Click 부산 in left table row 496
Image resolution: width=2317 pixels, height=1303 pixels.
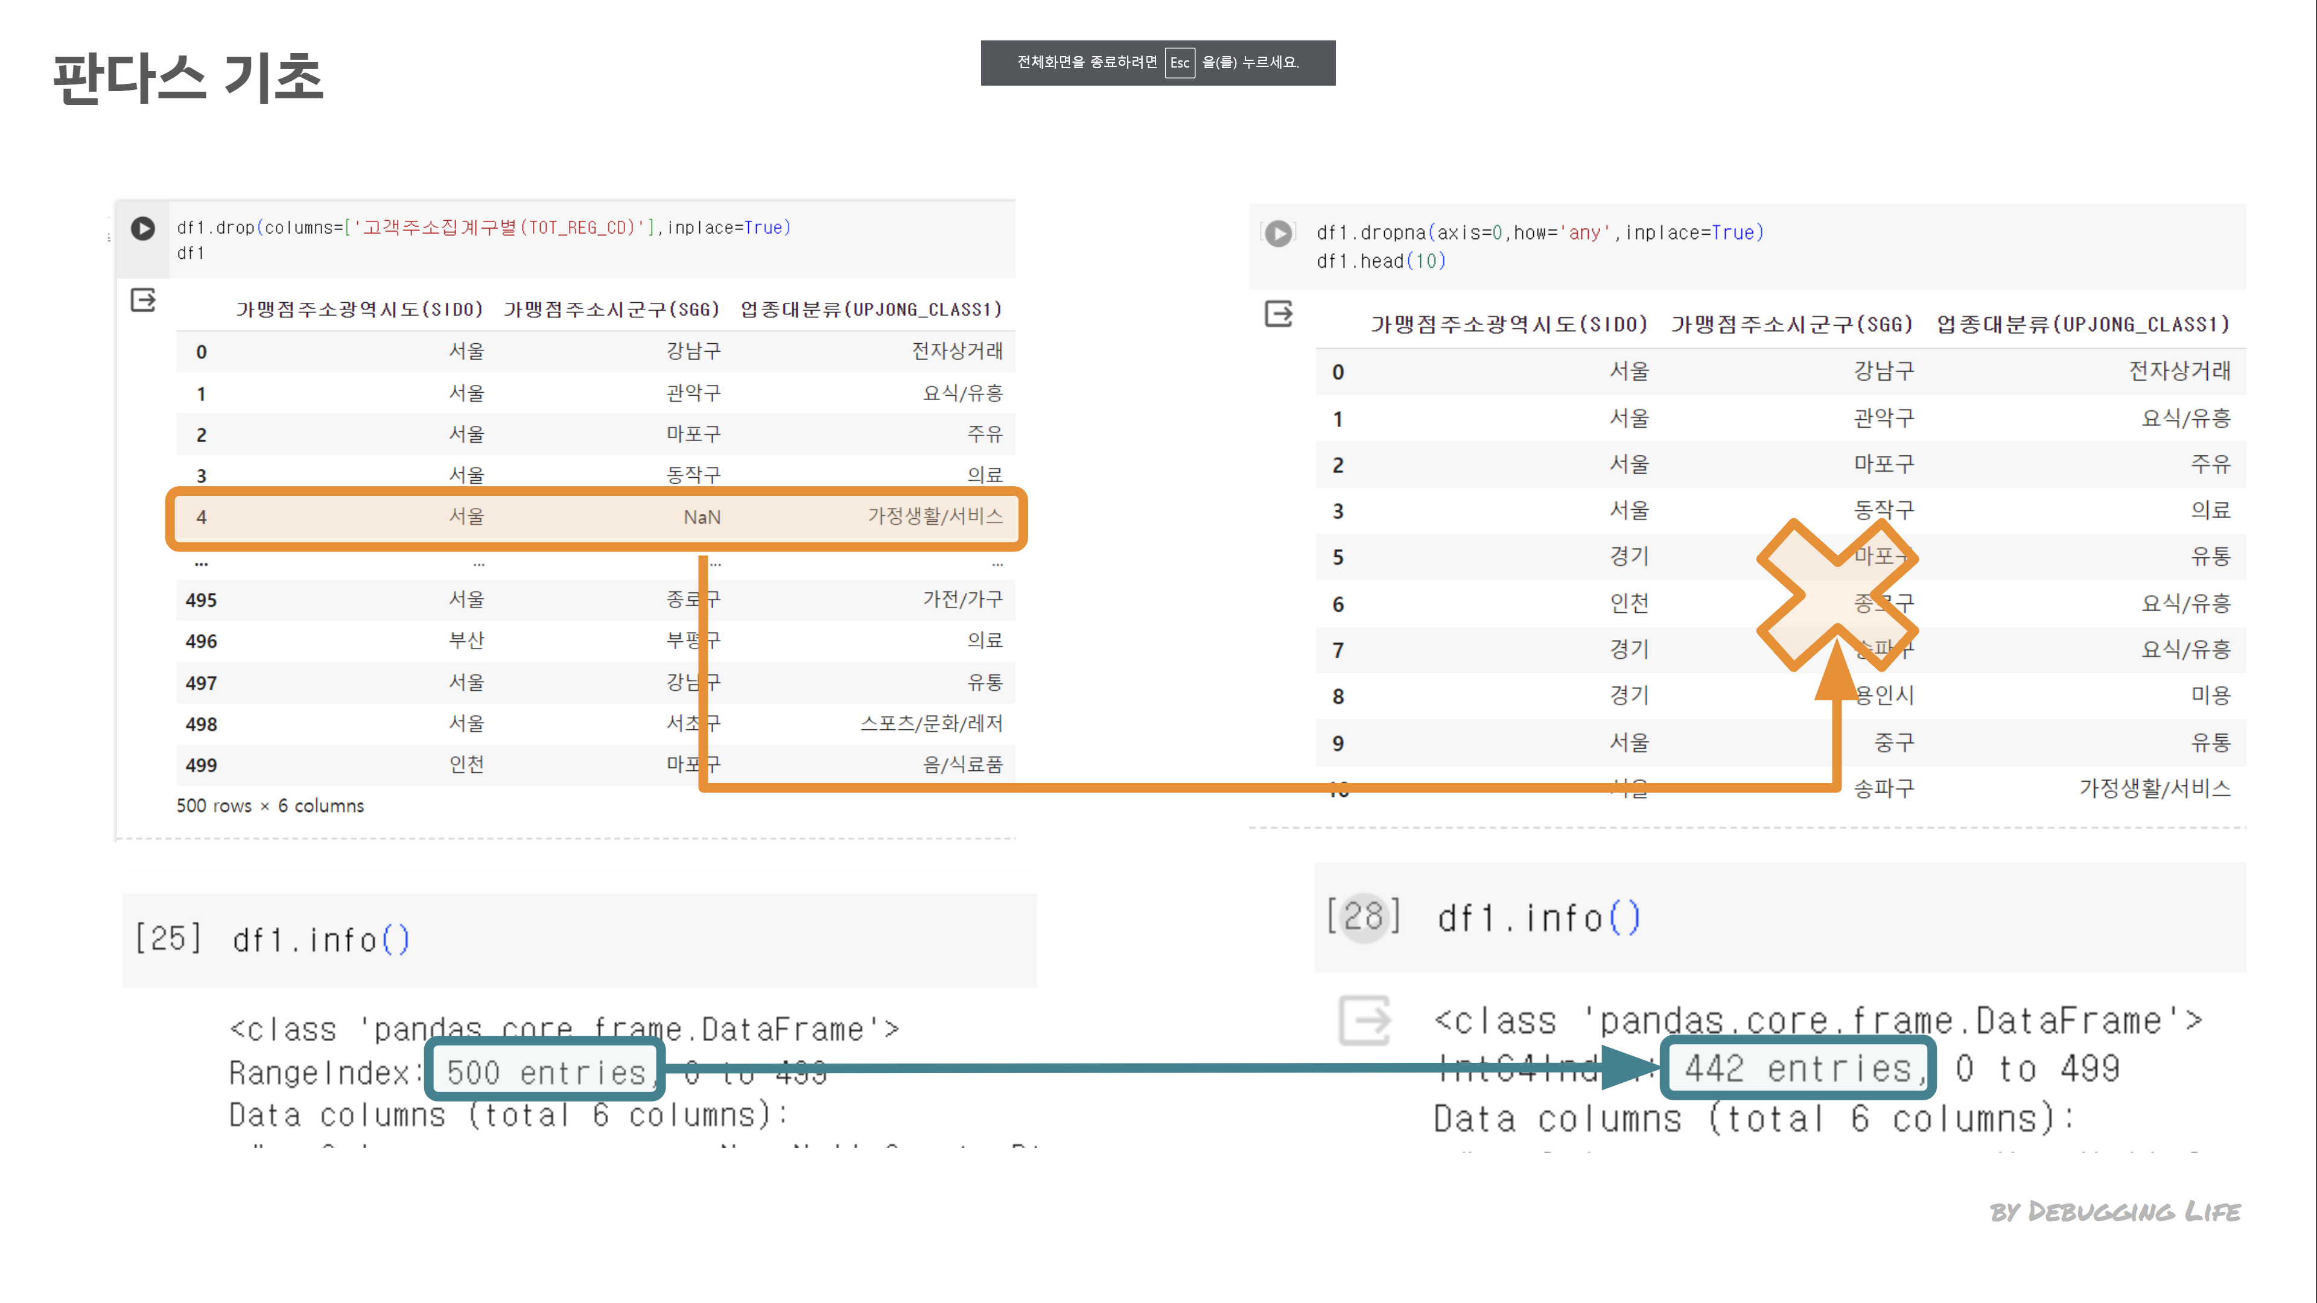tap(466, 640)
